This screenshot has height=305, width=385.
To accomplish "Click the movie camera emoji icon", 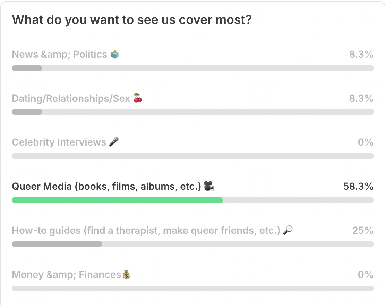I will [x=208, y=187].
